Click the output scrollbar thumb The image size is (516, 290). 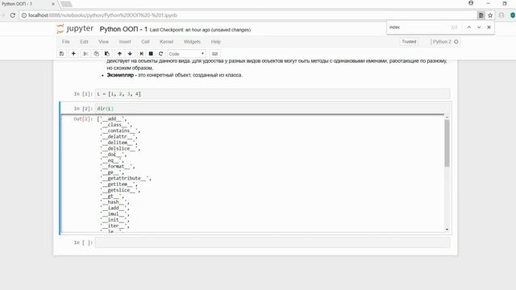pos(447,143)
